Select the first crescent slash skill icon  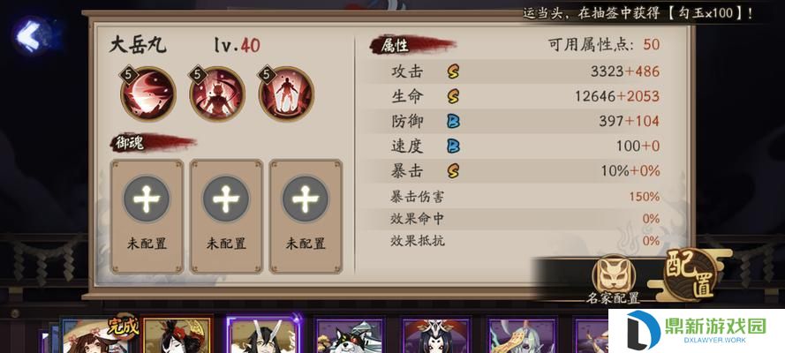coord(148,94)
